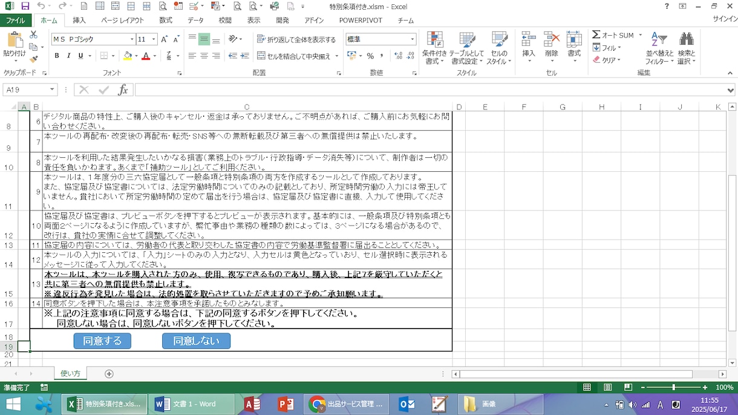
Task: Open Cell Styles (セルのスタイル)
Action: point(499,48)
